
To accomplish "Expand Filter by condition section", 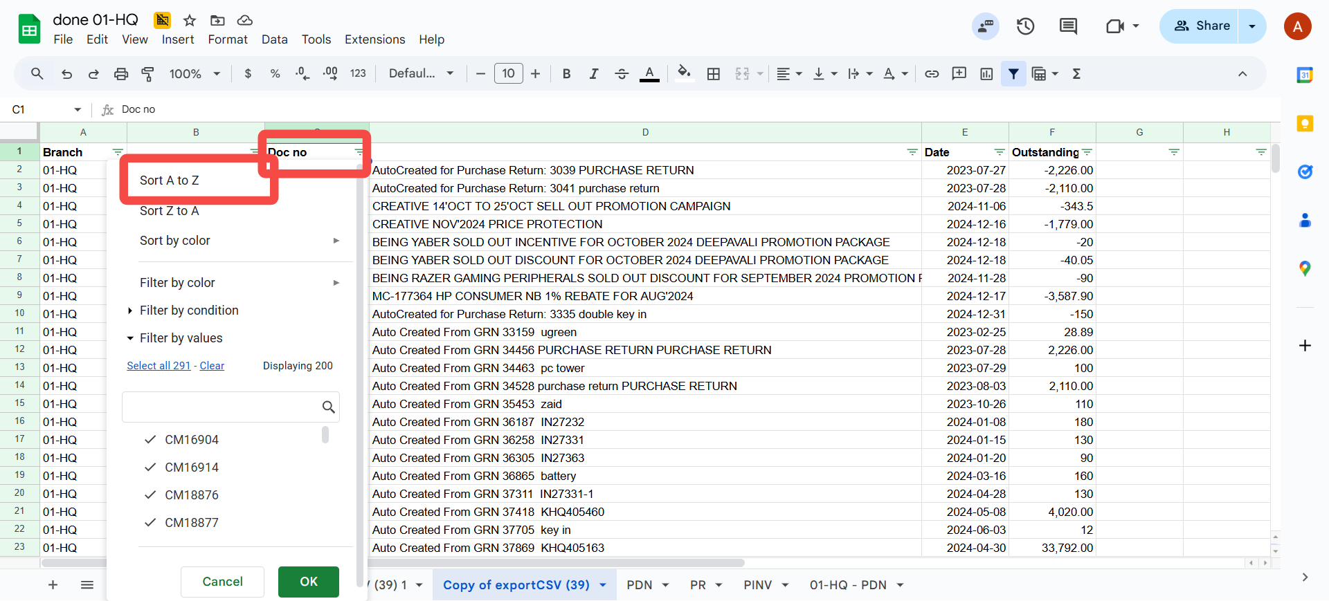I will pyautogui.click(x=188, y=311).
